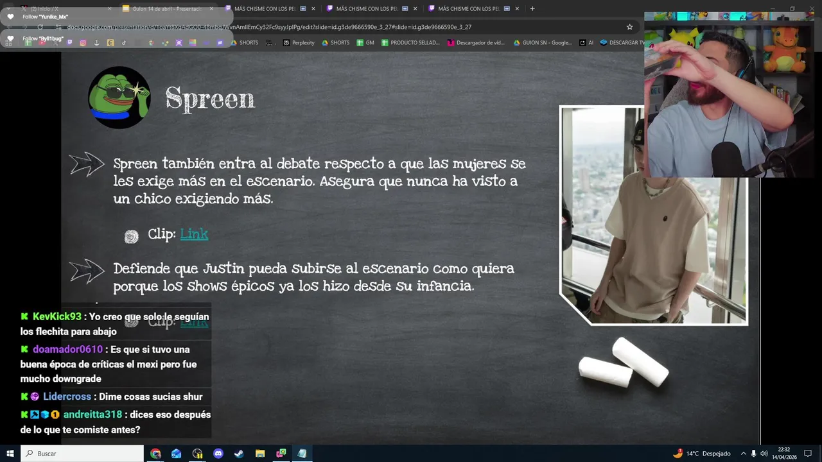This screenshot has width=822, height=462.
Task: Open the yellow E icon bookmark
Action: point(110,43)
